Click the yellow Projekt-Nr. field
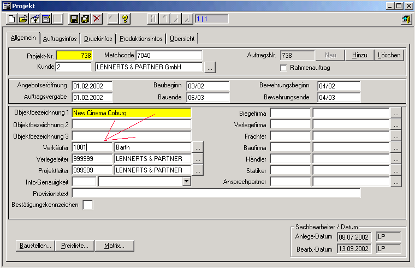This screenshot has height=268, width=415. coord(74,56)
